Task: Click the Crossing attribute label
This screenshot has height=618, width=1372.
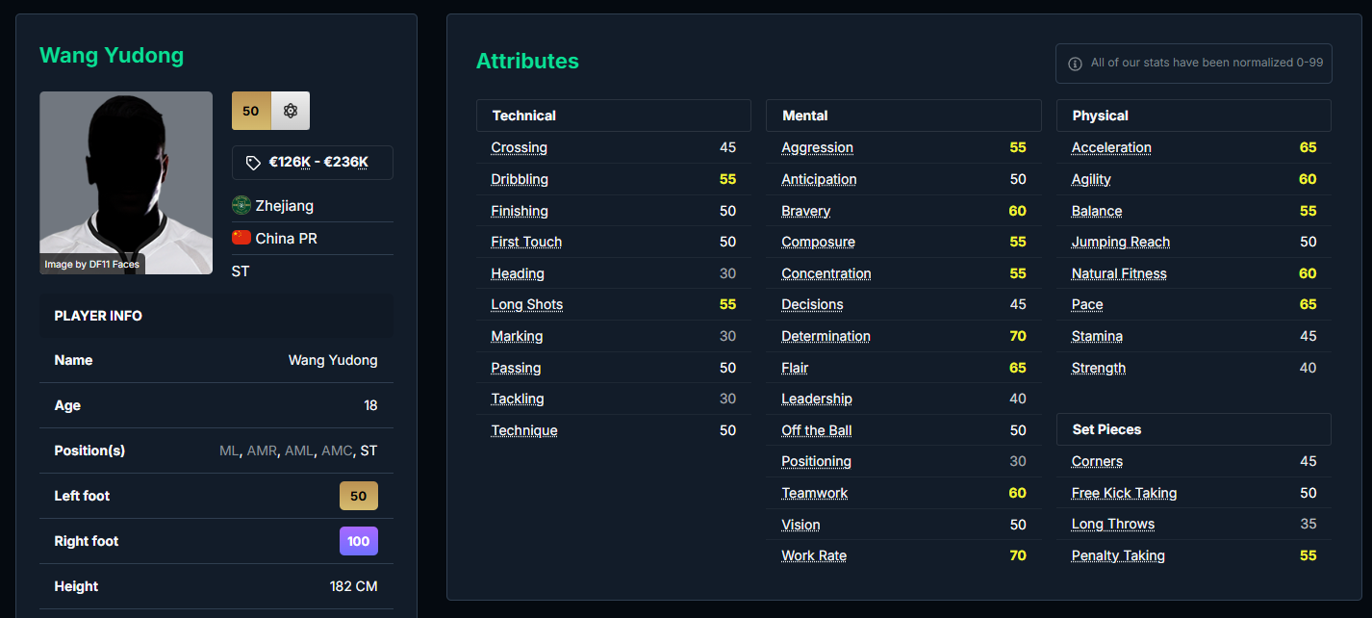Action: 519,147
